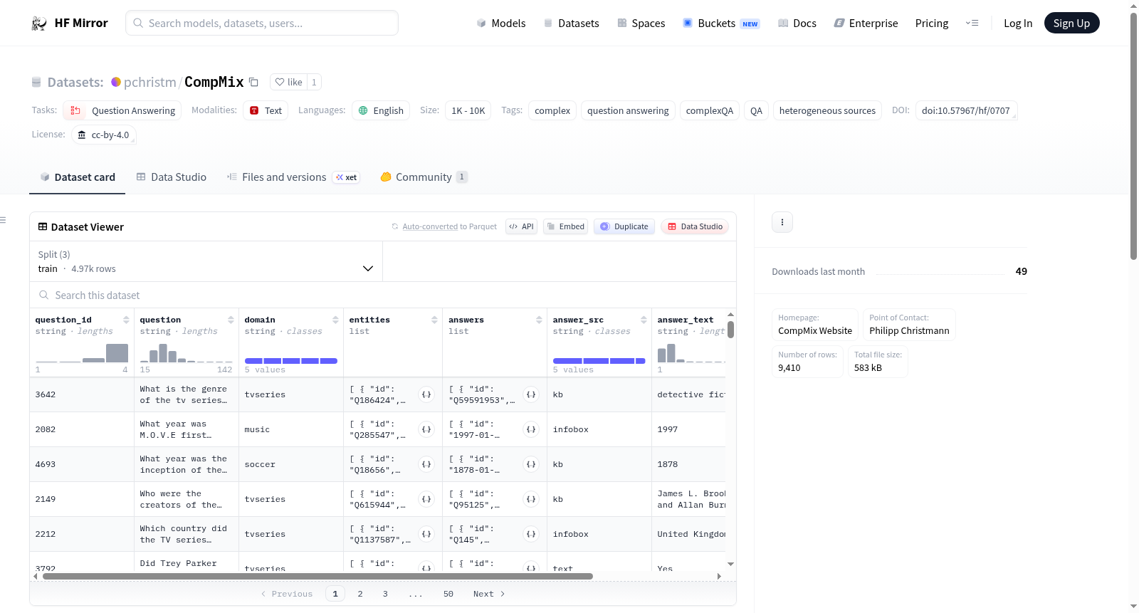Expand JSON for entities in row 3642

426,394
